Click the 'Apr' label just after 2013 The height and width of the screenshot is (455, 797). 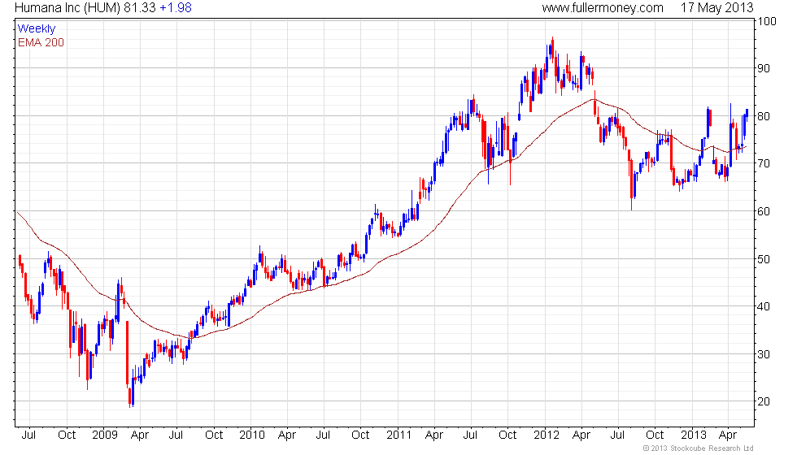pyautogui.click(x=728, y=435)
